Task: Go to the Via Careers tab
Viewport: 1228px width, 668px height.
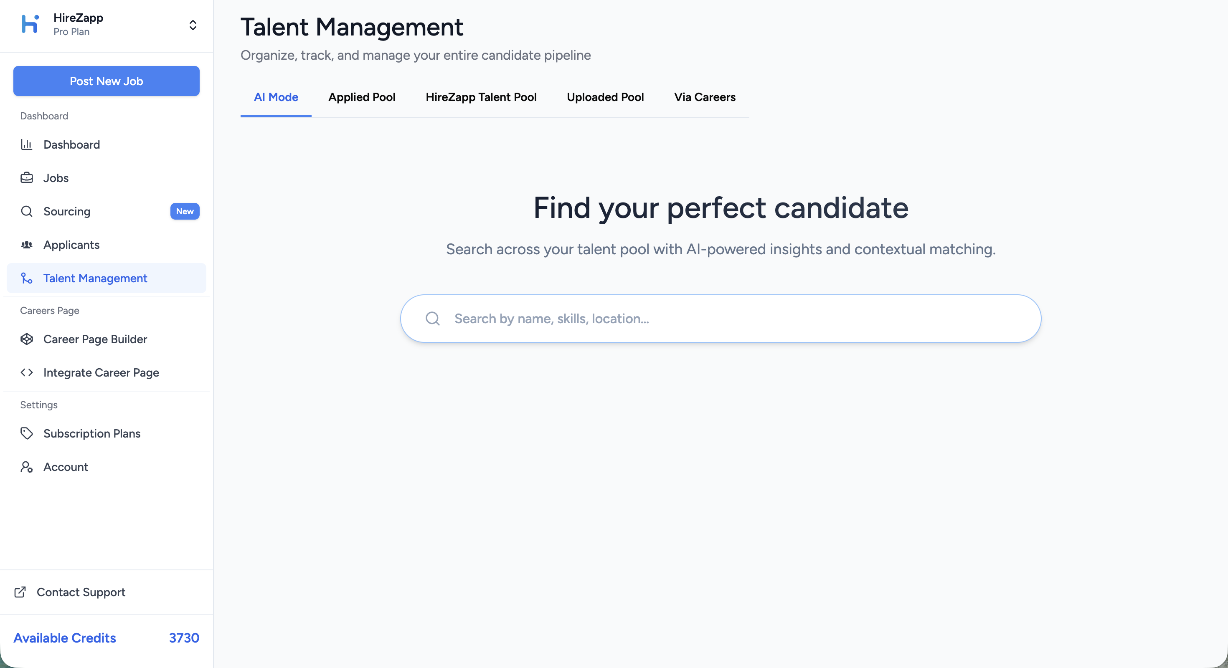Action: click(x=705, y=97)
